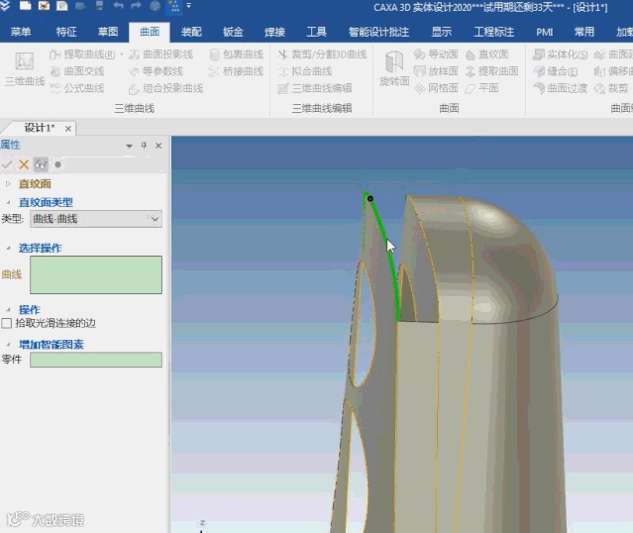Open dropdown arrow beside 提取曲线
This screenshot has width=633, height=533.
point(121,54)
